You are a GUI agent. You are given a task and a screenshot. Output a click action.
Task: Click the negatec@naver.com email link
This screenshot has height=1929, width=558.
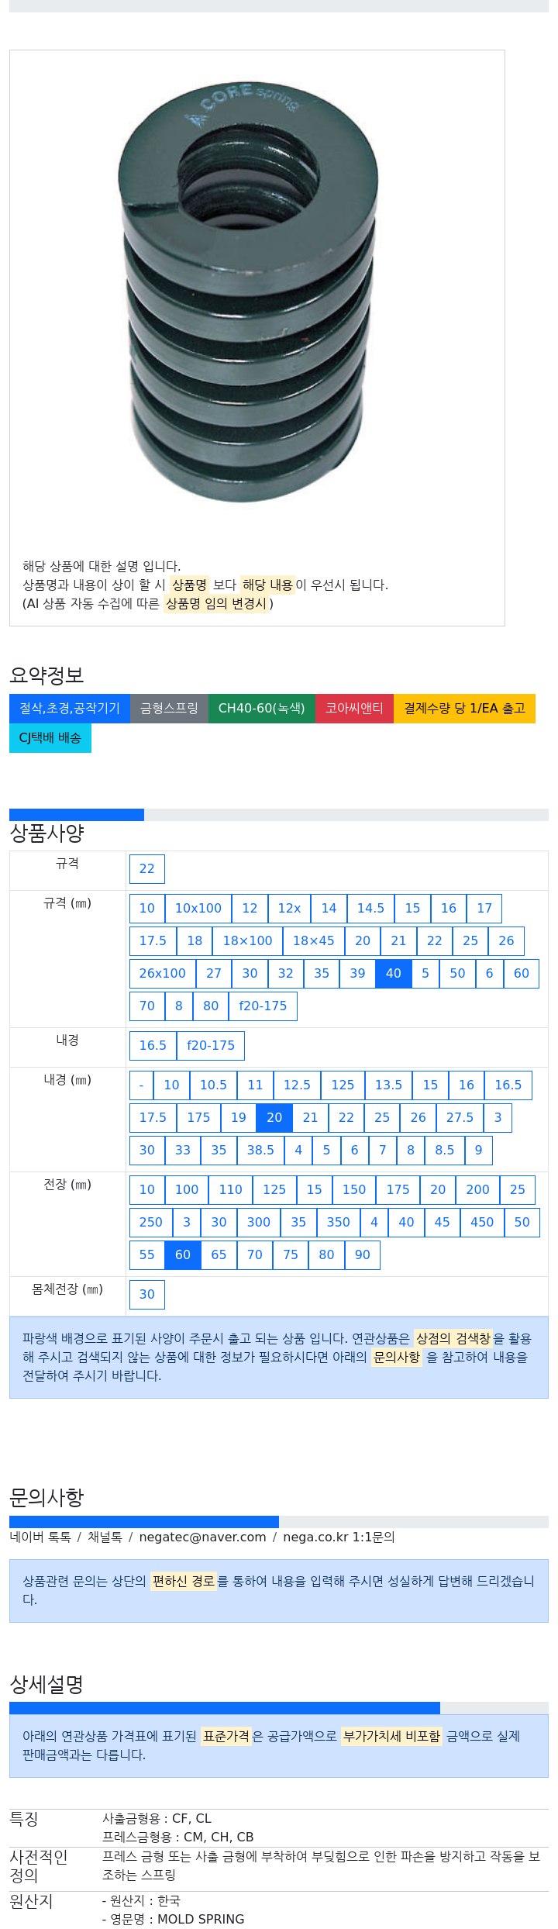point(202,1537)
